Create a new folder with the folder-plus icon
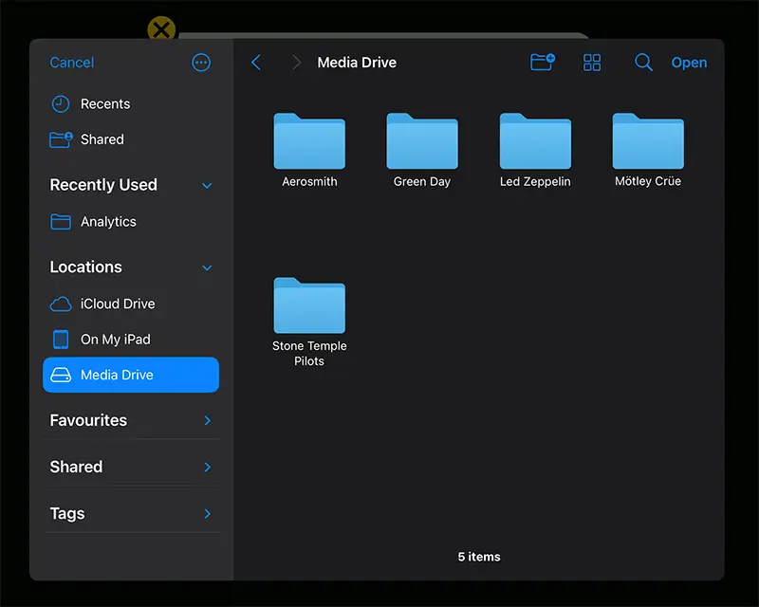 [x=543, y=62]
